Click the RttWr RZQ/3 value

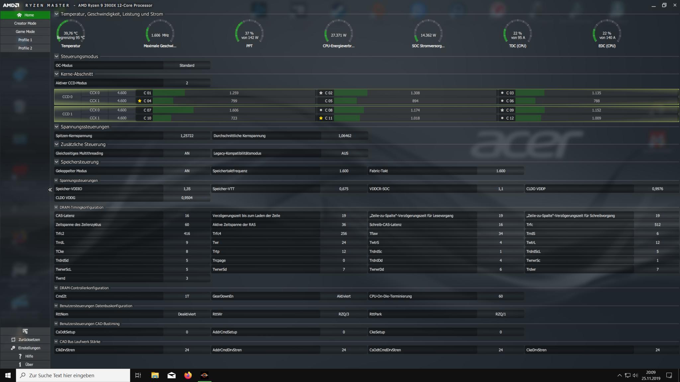click(344, 314)
